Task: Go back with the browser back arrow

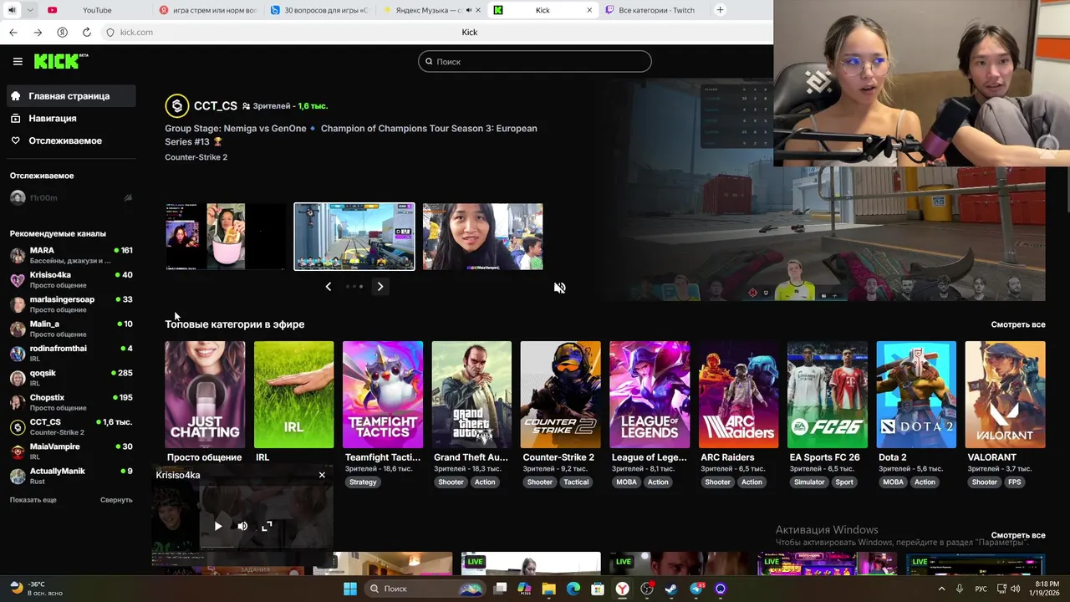Action: tap(13, 32)
